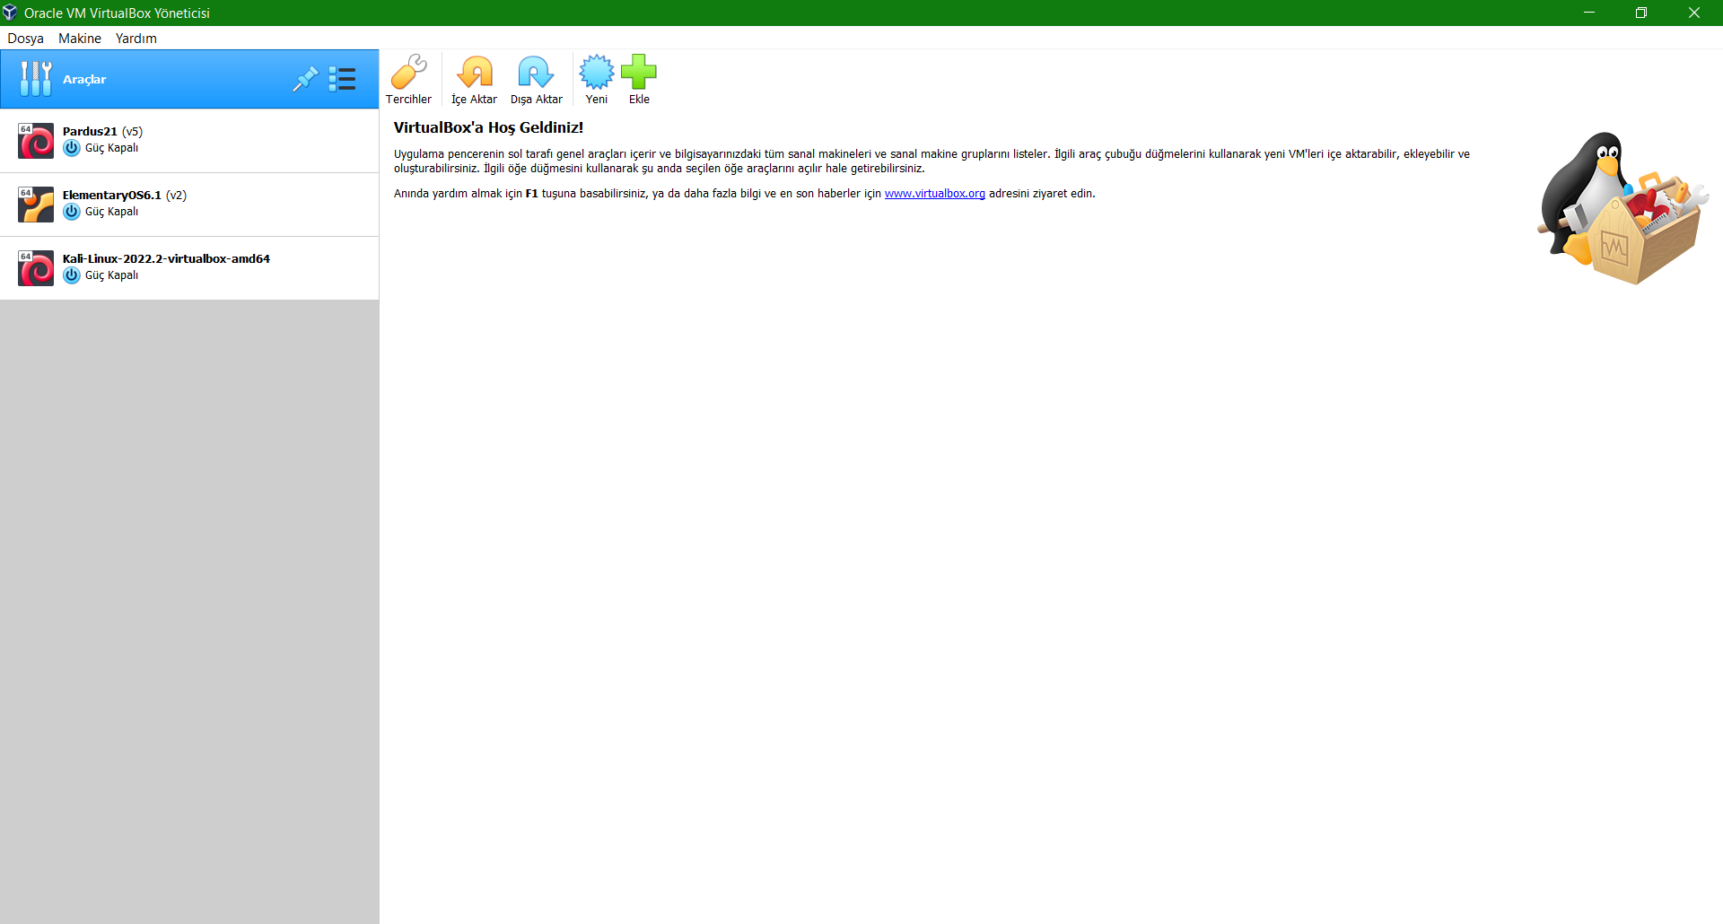The image size is (1723, 924).
Task: Select the Kali-Linux VM OS icon
Action: point(36,268)
